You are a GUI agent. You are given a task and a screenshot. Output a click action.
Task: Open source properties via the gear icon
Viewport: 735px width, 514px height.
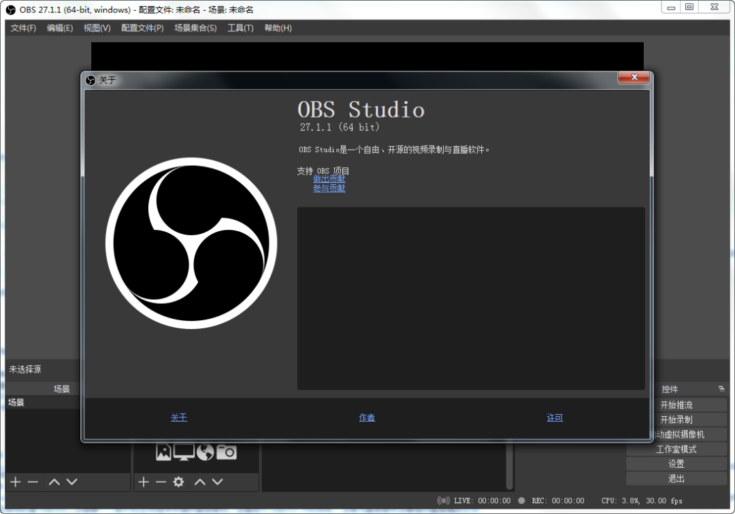[178, 482]
